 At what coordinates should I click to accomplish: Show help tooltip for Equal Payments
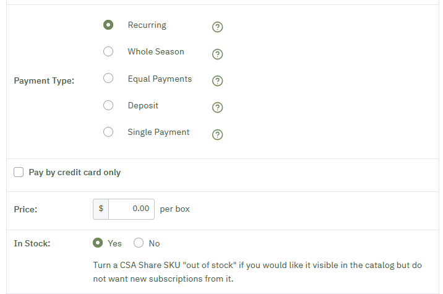pos(217,81)
